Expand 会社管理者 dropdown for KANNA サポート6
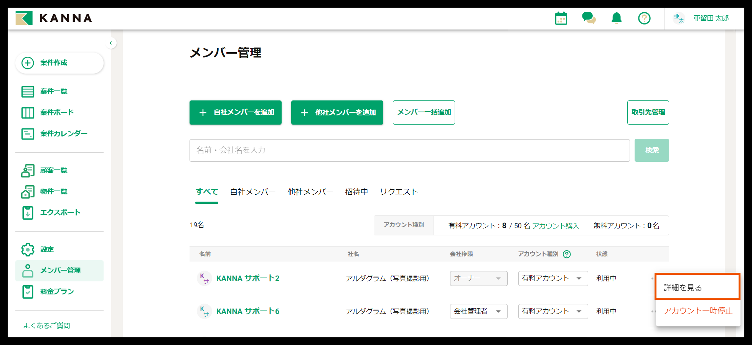Screen dimensions: 752x345 tap(478, 311)
